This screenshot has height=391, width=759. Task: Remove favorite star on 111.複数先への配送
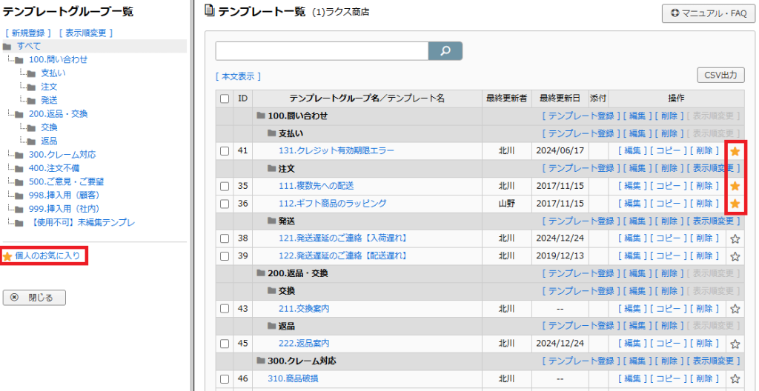(735, 186)
